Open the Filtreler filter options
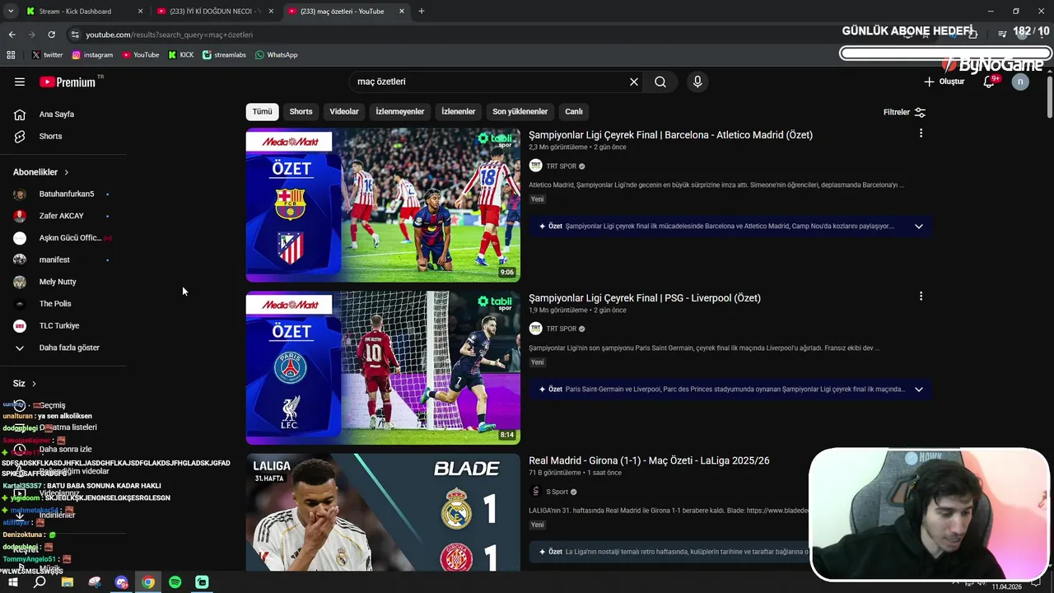 [x=904, y=112]
